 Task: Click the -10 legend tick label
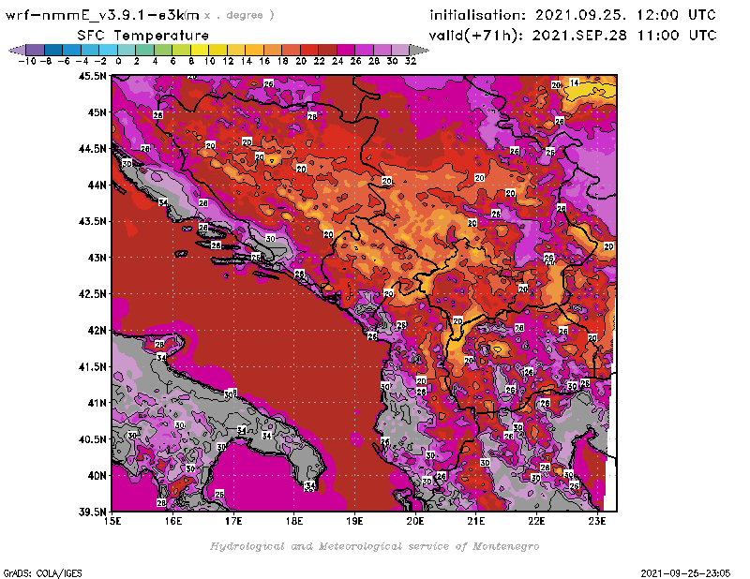click(x=27, y=61)
